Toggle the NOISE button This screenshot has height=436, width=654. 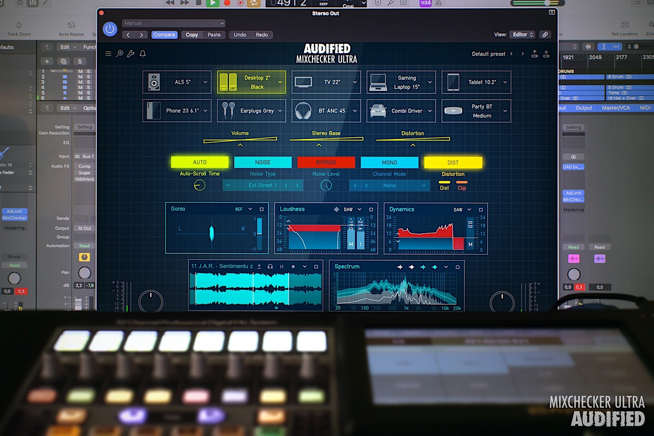click(263, 162)
